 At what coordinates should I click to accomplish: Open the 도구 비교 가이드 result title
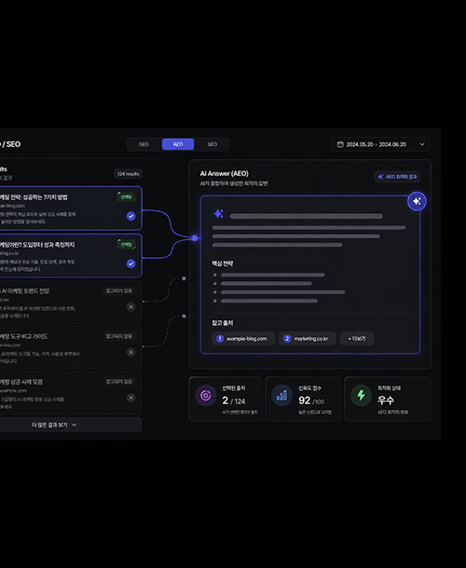23,336
